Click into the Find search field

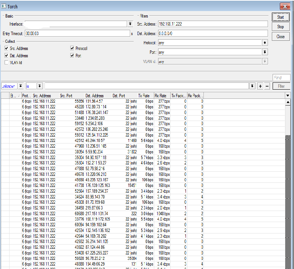pyautogui.click(x=281, y=77)
